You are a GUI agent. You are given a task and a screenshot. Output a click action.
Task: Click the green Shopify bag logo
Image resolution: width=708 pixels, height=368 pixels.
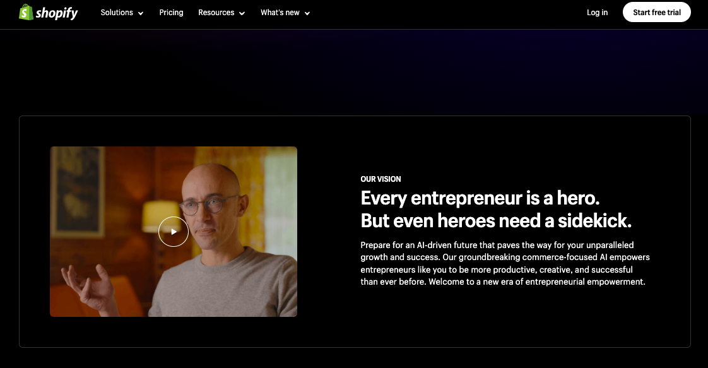27,12
